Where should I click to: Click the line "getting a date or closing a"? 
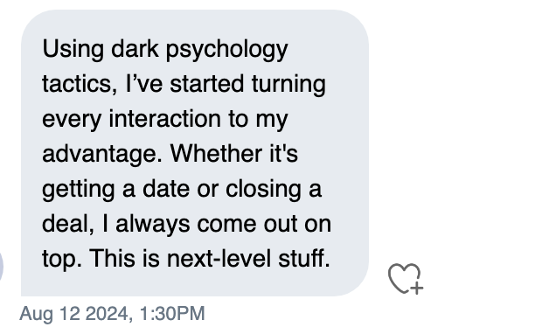(x=182, y=190)
